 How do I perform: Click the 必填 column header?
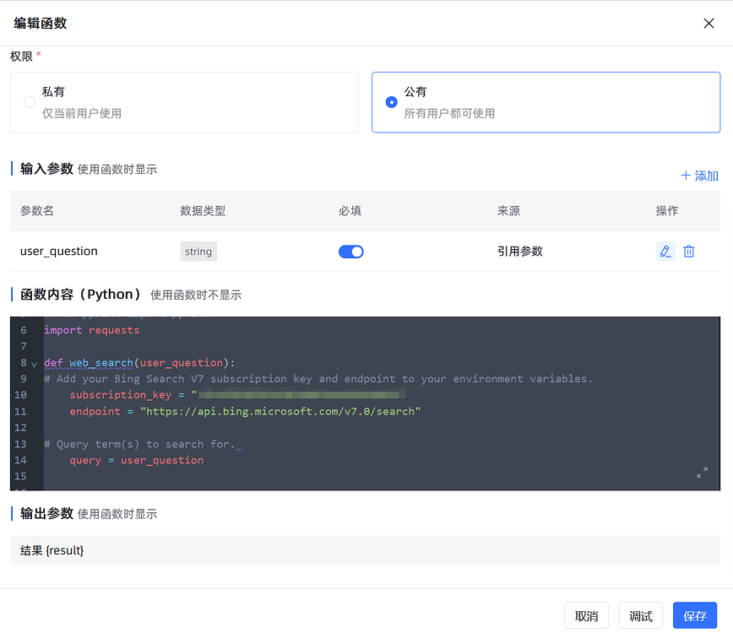click(350, 211)
